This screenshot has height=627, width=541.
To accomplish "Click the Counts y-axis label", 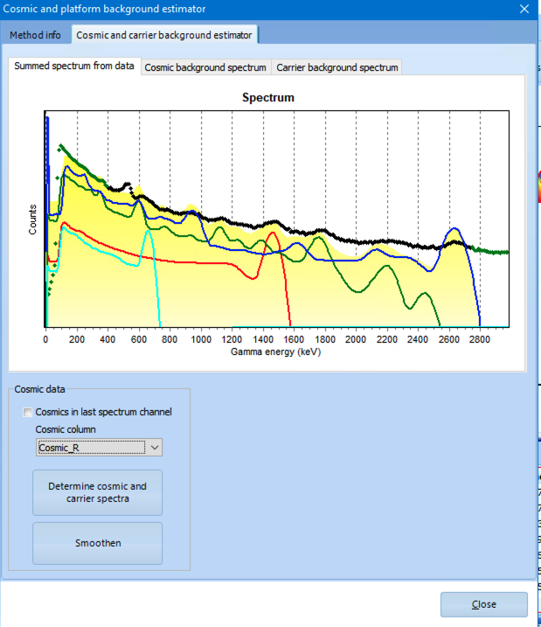I will point(33,219).
